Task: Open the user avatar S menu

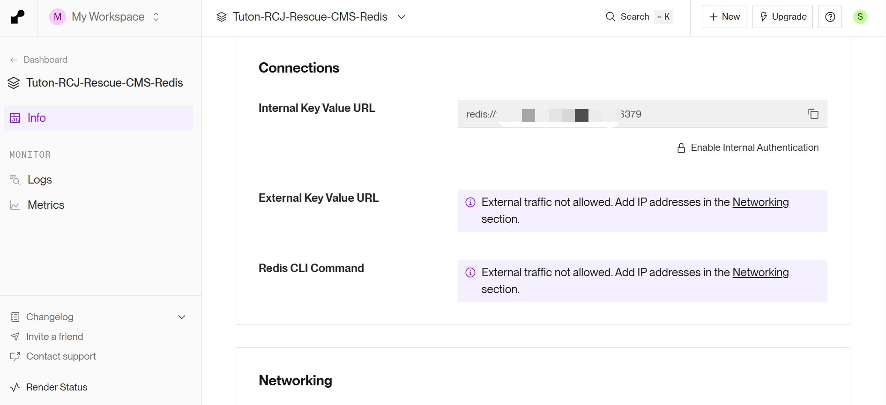Action: [x=860, y=17]
